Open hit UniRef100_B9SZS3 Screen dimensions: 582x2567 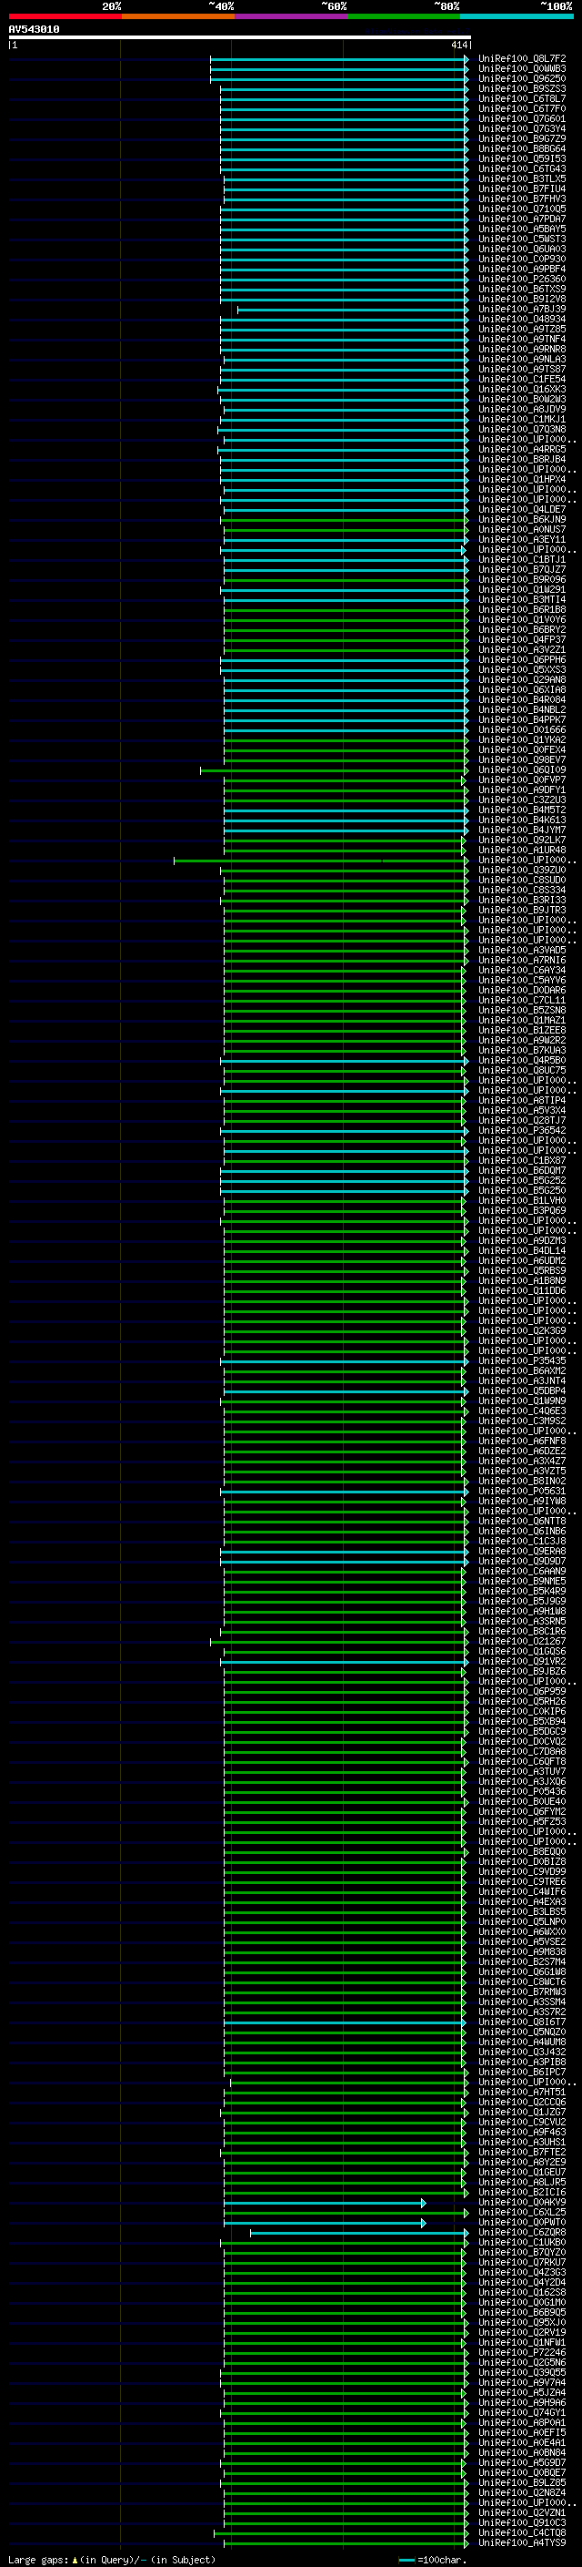[x=522, y=88]
